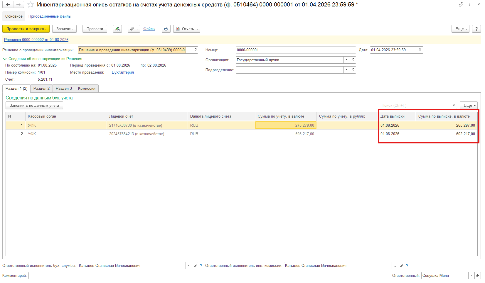The width and height of the screenshot is (485, 283).
Task: Collapse Сведения об инвентаризации из Решения section
Action: coord(5,59)
